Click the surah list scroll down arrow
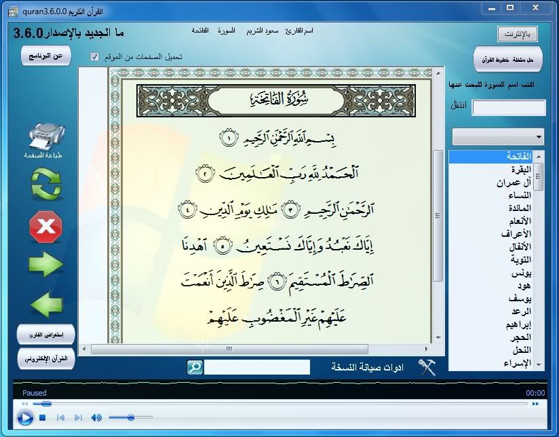This screenshot has height=437, width=559. point(539,364)
